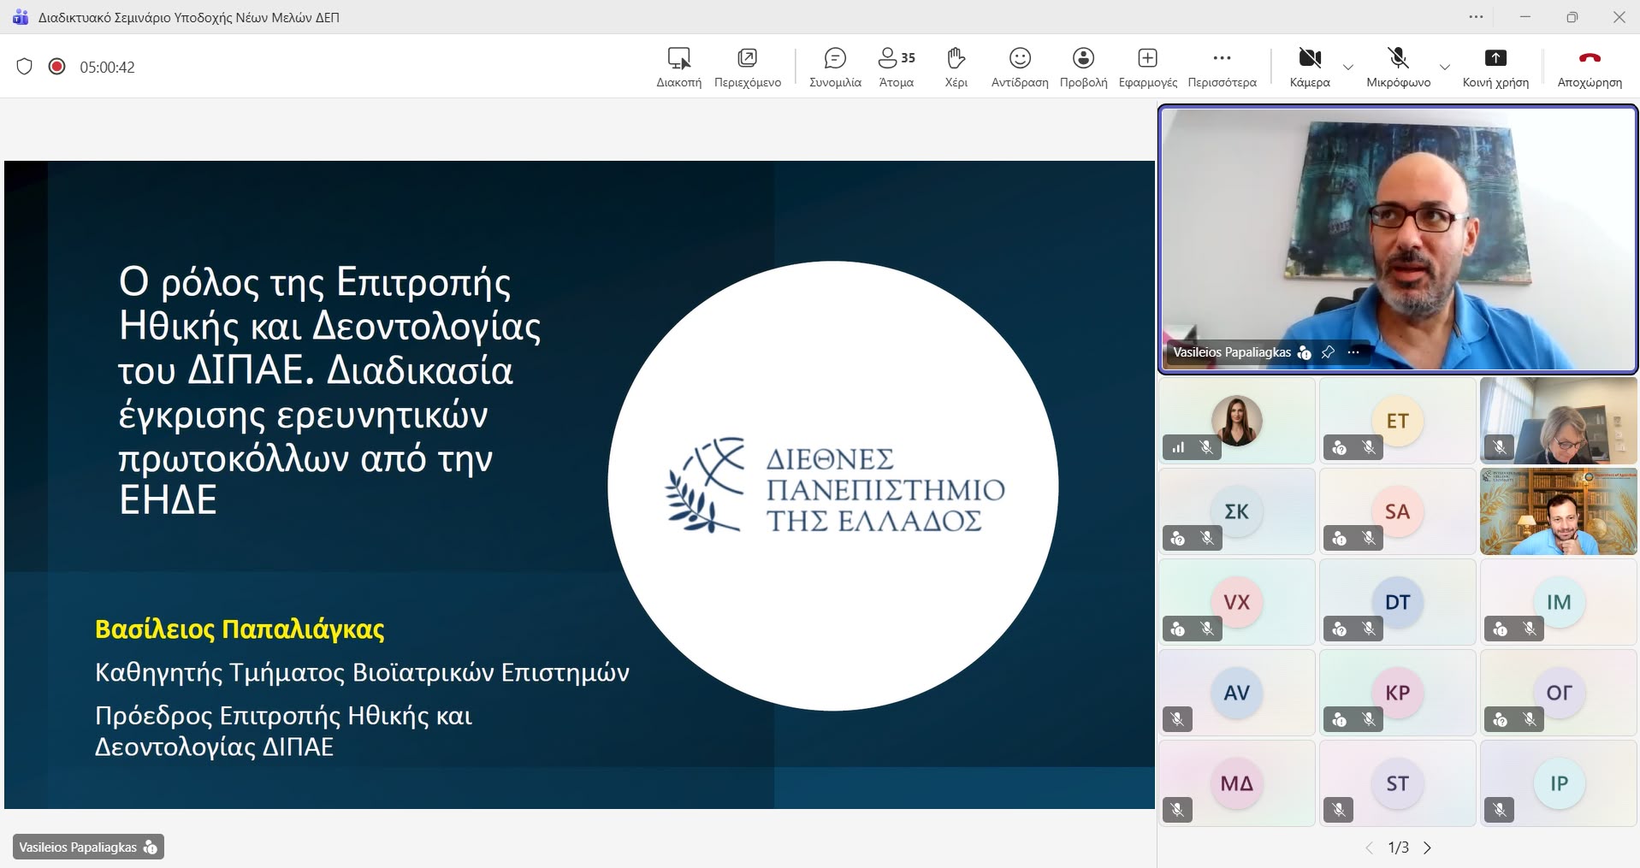Click the Διακοπή (stop) toolbar icon
Viewport: 1640px width, 868px height.
678,67
